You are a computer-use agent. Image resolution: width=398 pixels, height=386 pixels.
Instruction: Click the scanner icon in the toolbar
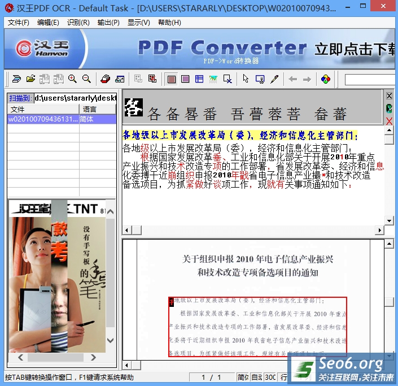click(x=16, y=79)
